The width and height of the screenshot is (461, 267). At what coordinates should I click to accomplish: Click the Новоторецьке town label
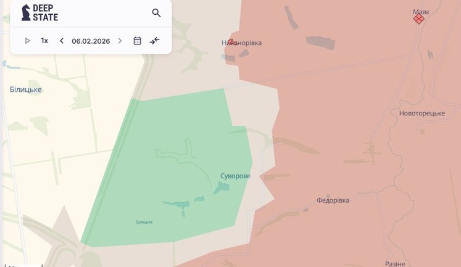422,113
